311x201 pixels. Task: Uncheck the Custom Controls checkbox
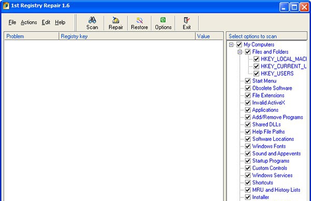point(248,168)
